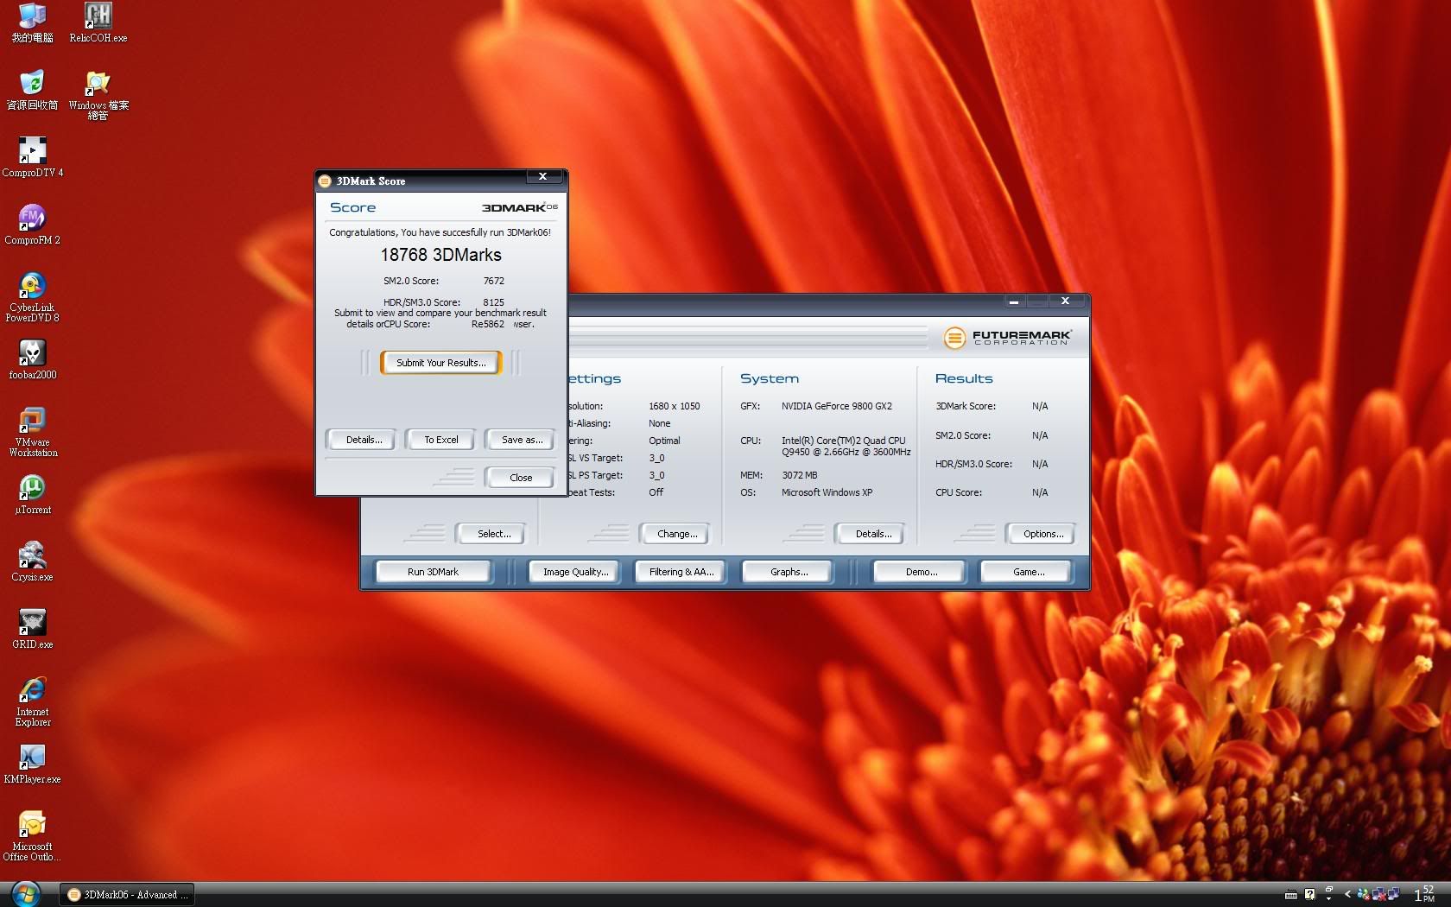Start the Demo
Image resolution: width=1451 pixels, height=907 pixels.
pyautogui.click(x=921, y=572)
